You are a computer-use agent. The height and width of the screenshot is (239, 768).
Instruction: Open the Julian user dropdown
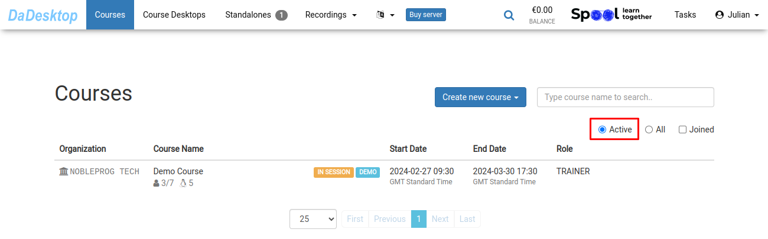coord(737,15)
